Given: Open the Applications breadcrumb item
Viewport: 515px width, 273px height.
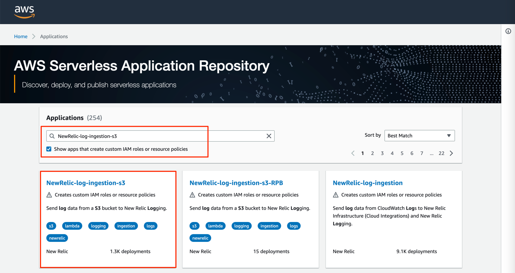Looking at the screenshot, I should (54, 36).
